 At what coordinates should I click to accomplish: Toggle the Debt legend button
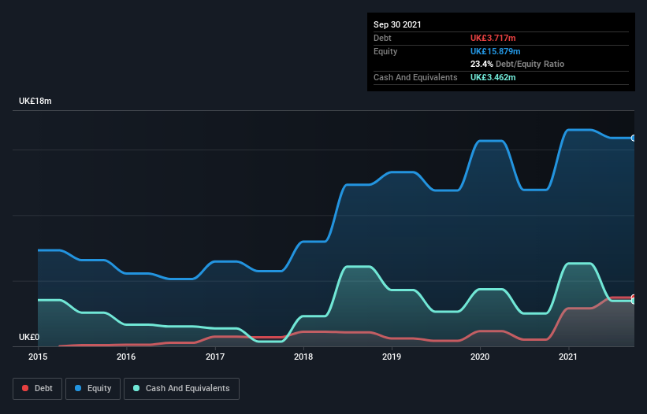pos(37,389)
